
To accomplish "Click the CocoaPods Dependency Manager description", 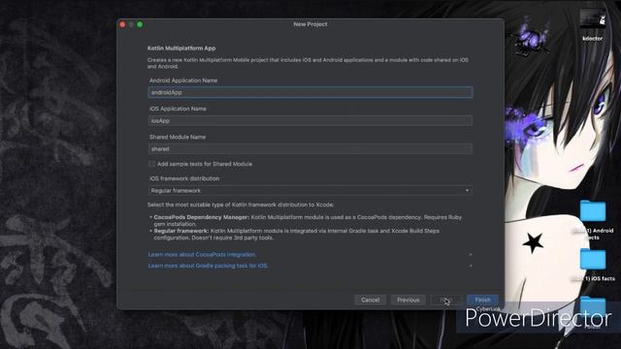I will (308, 220).
